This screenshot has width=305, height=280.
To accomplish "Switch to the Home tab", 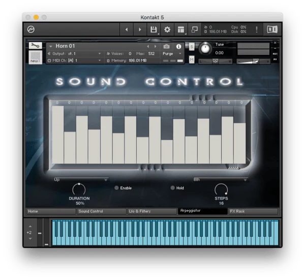I will coord(51,211).
